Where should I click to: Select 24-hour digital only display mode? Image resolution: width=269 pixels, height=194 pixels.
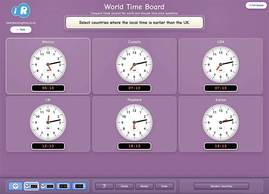coord(63,186)
